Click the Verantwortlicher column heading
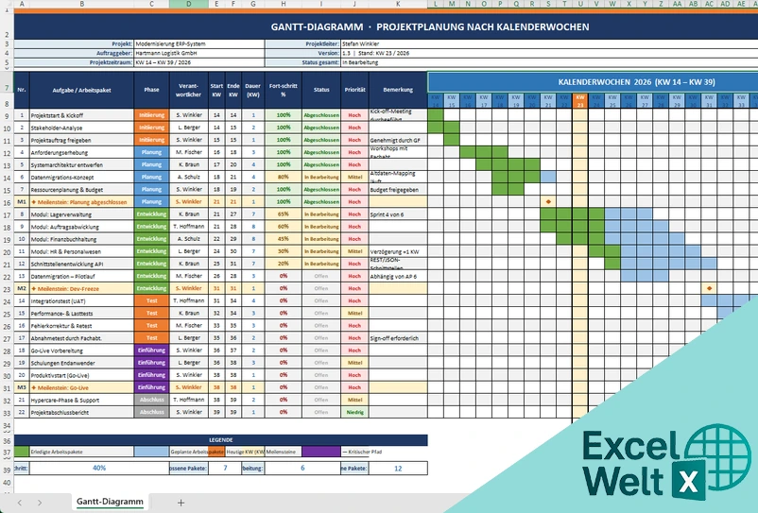Screen dimensions: 758x513 coord(188,90)
